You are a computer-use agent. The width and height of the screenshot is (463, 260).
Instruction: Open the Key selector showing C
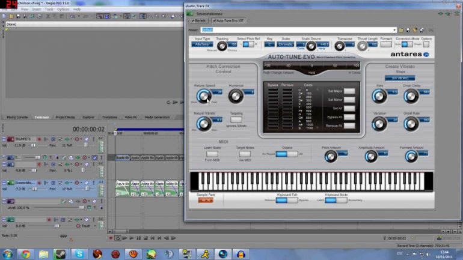(x=269, y=44)
